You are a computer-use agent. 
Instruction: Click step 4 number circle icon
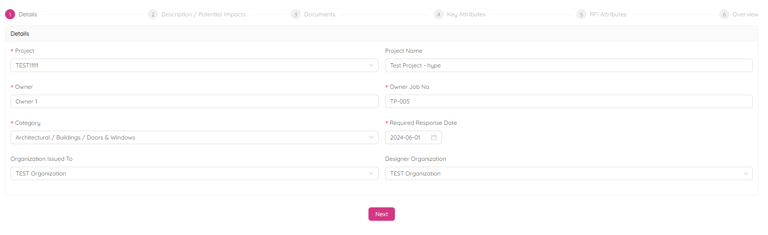click(x=439, y=14)
